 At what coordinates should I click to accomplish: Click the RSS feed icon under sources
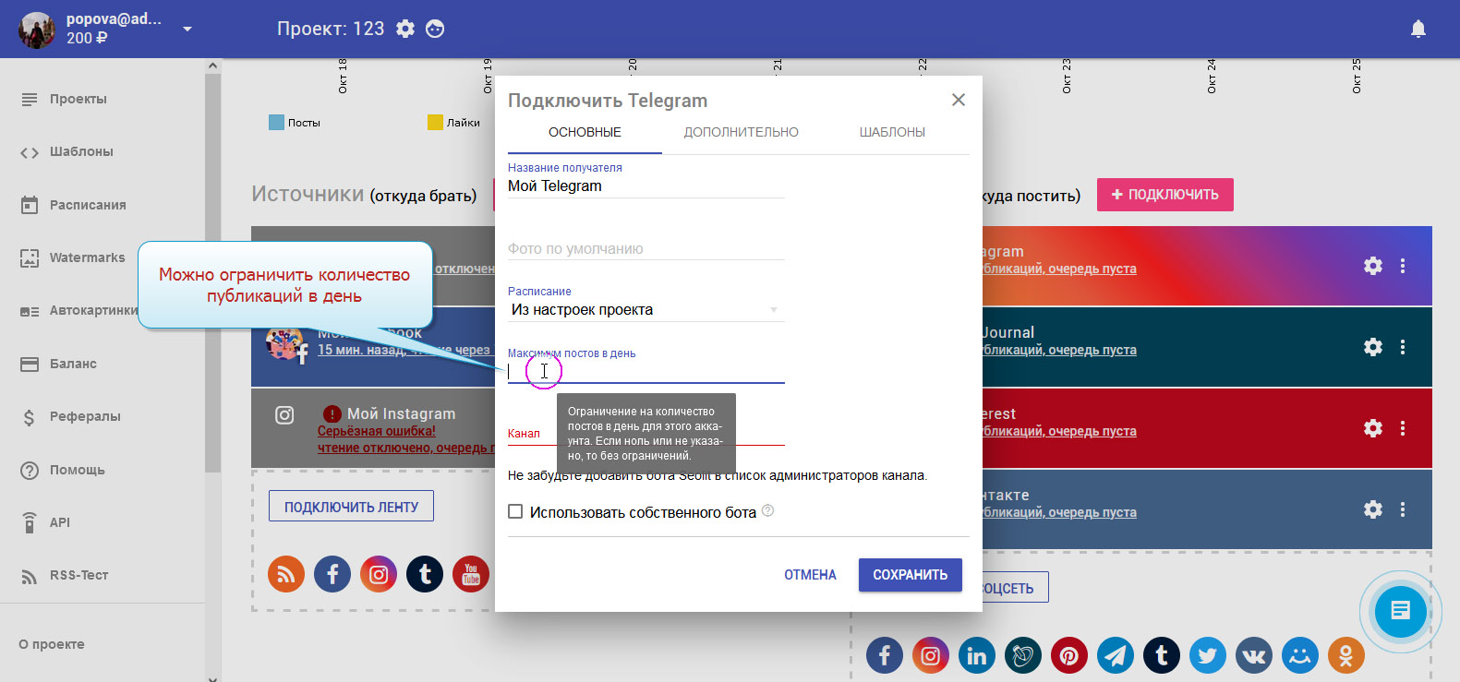point(286,574)
